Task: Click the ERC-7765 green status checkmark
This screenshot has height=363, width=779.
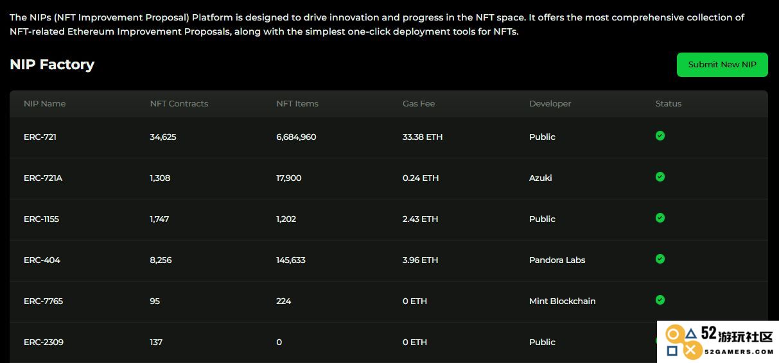Action: [660, 300]
